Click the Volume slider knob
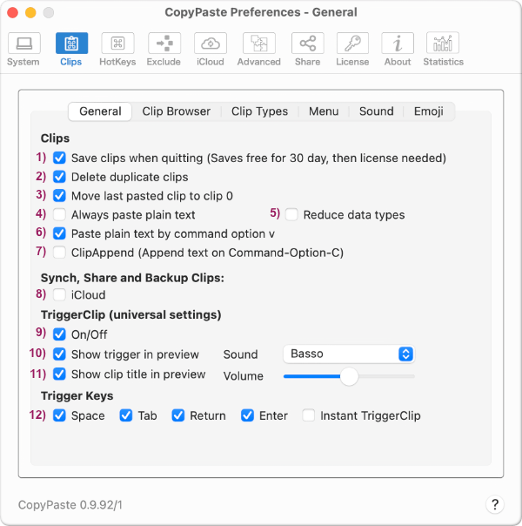Image resolution: width=522 pixels, height=526 pixels. [349, 376]
